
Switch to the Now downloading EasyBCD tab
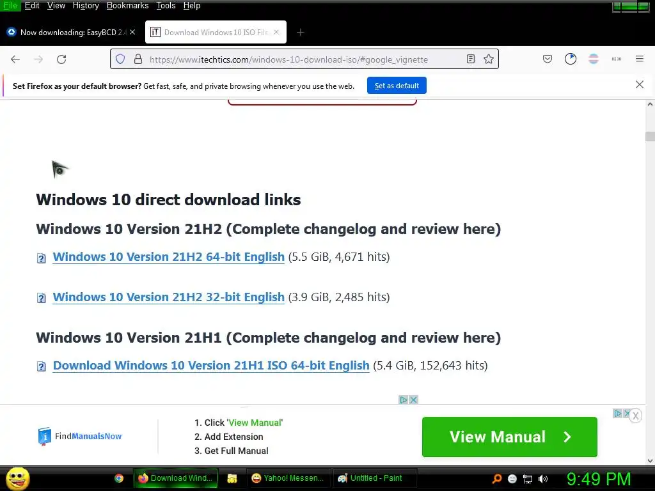[x=70, y=32]
